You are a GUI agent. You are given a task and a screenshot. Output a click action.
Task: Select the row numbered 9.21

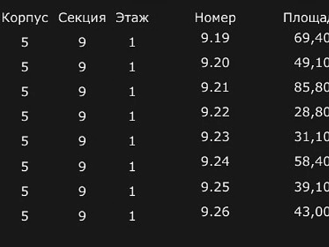(215, 87)
